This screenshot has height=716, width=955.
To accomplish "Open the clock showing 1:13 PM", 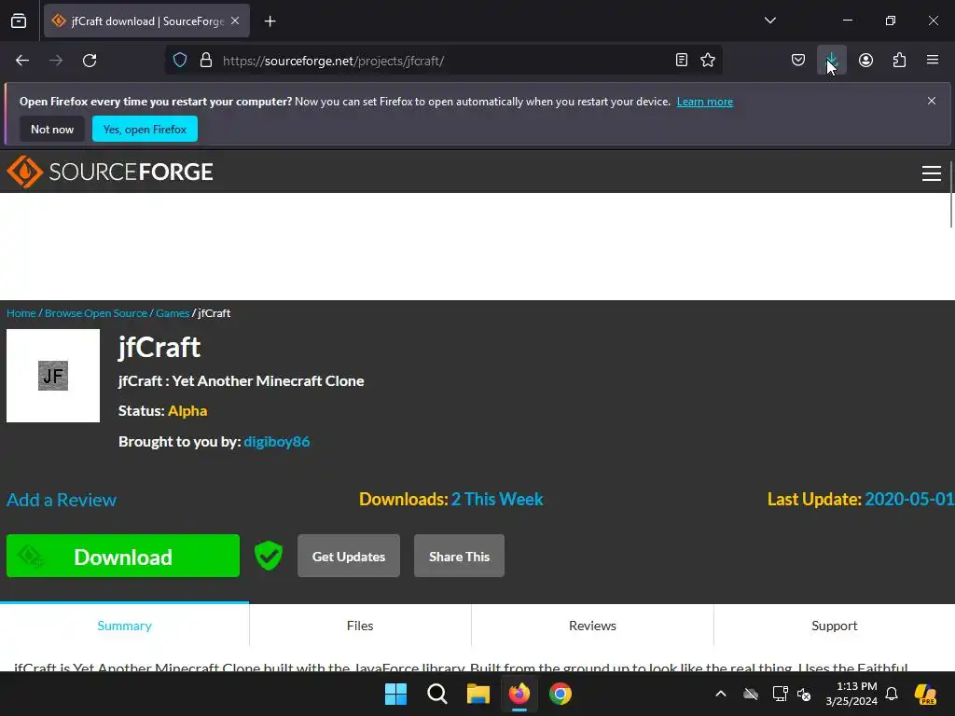I will [851, 694].
